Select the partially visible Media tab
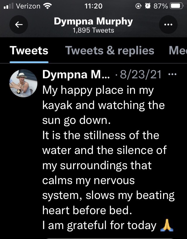187x239 pixels. pyautogui.click(x=178, y=51)
